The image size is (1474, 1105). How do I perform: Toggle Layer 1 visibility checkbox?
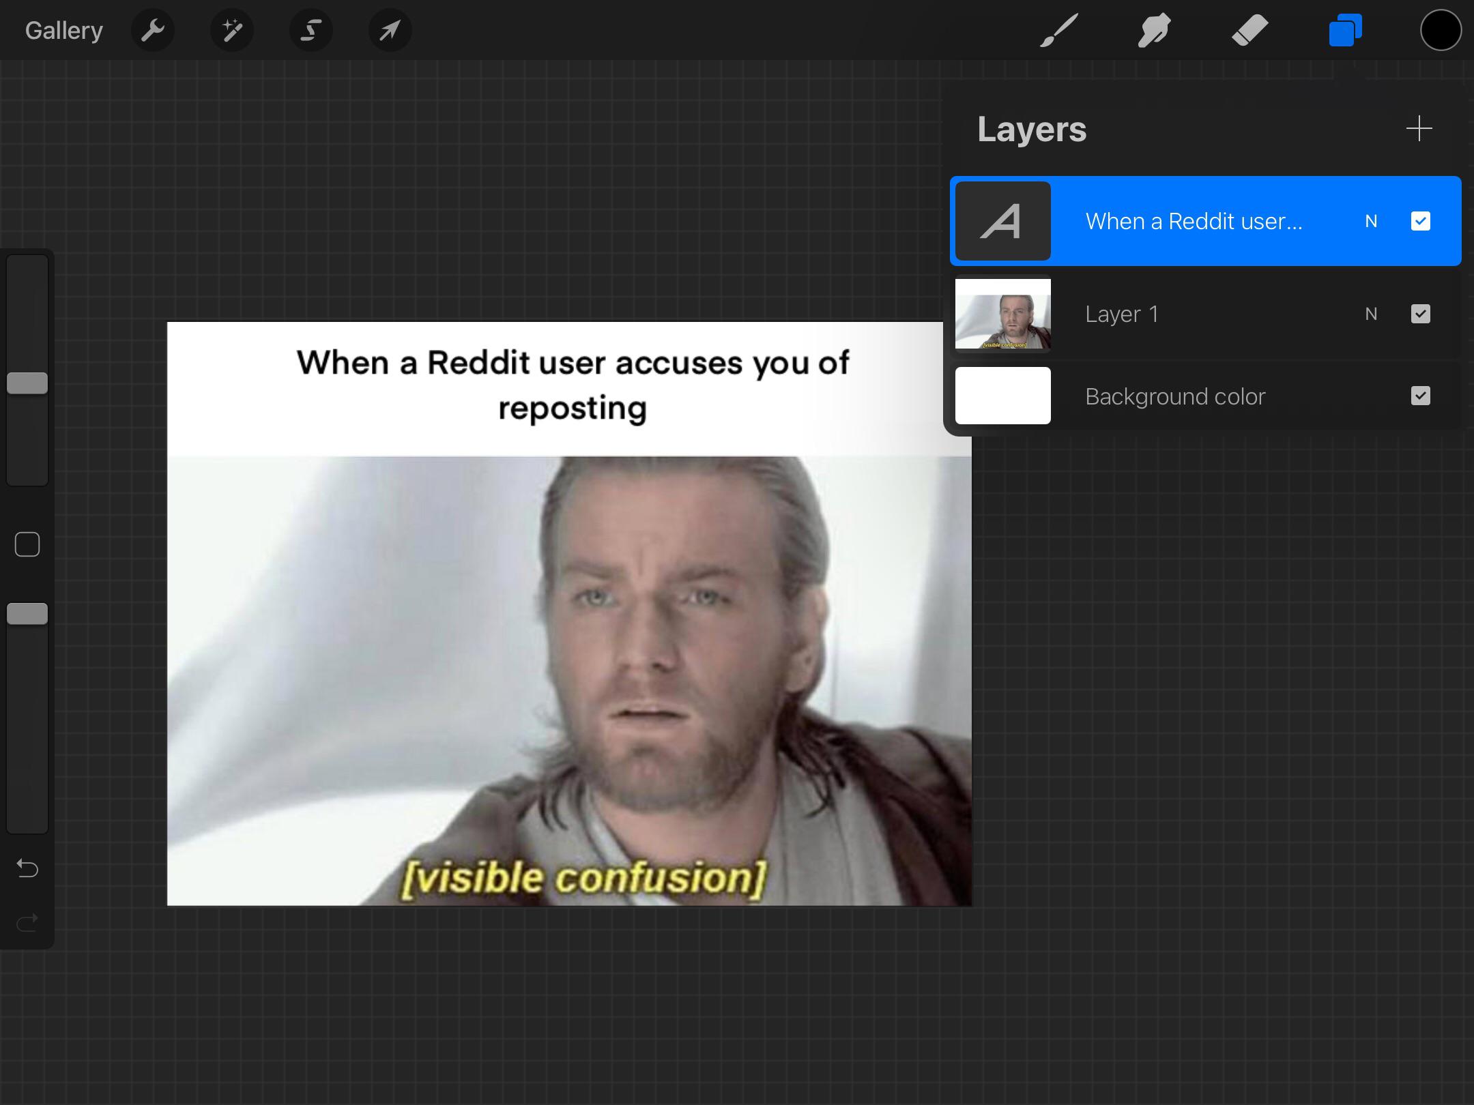[x=1420, y=314]
